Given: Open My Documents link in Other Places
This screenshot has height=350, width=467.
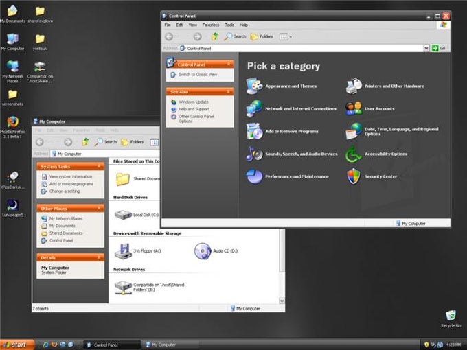Looking at the screenshot, I should point(62,226).
